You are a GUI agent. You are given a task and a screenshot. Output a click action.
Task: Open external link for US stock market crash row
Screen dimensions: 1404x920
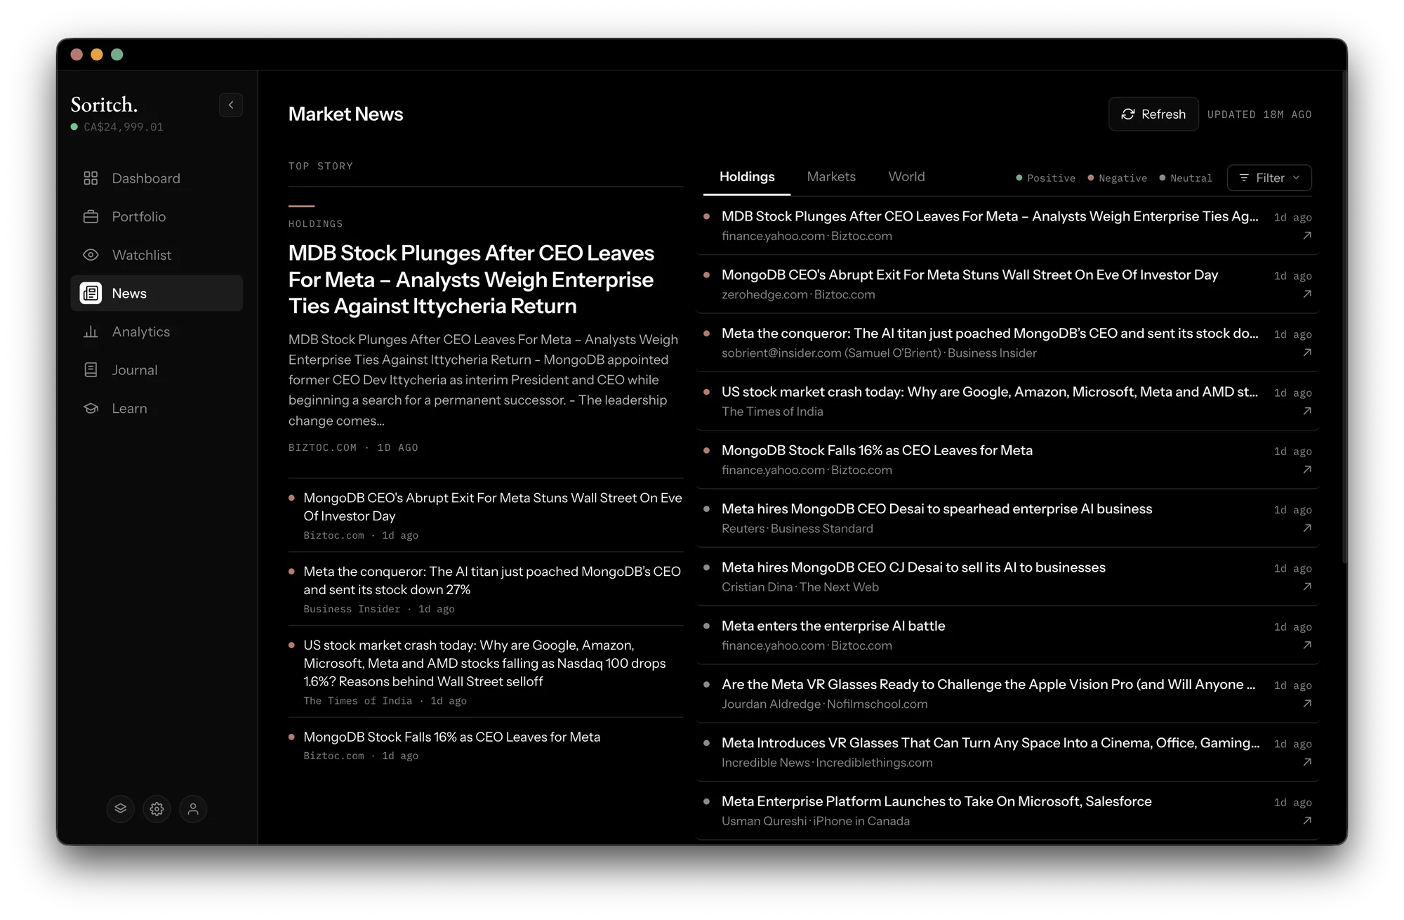pos(1307,411)
